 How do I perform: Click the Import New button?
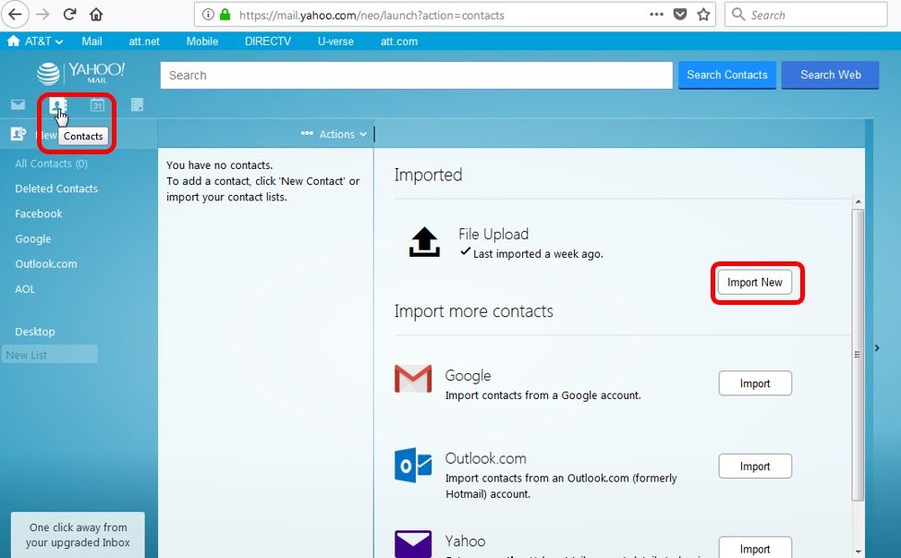[755, 283]
